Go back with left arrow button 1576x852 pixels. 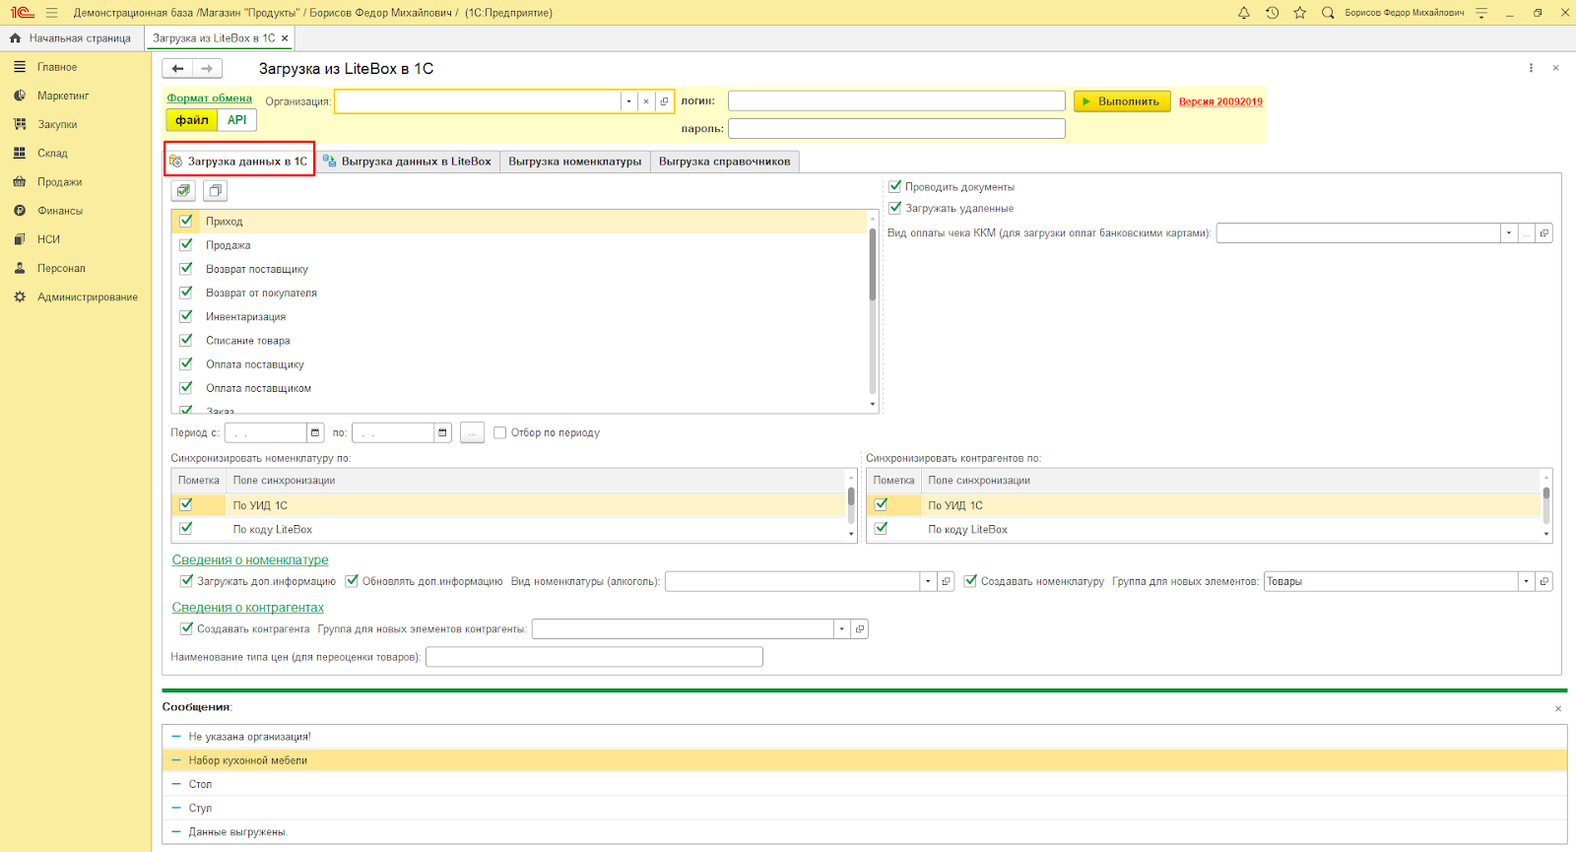[x=177, y=69]
